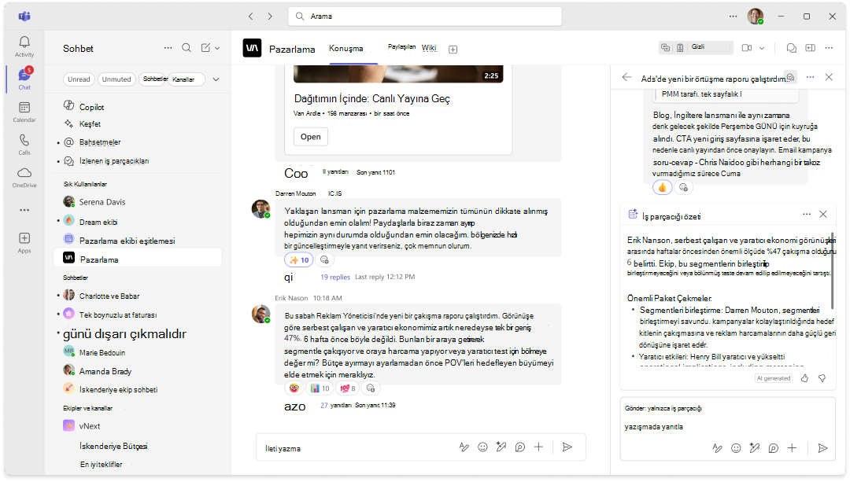Go back in navigation history
This screenshot has width=850, height=482.
click(x=250, y=17)
